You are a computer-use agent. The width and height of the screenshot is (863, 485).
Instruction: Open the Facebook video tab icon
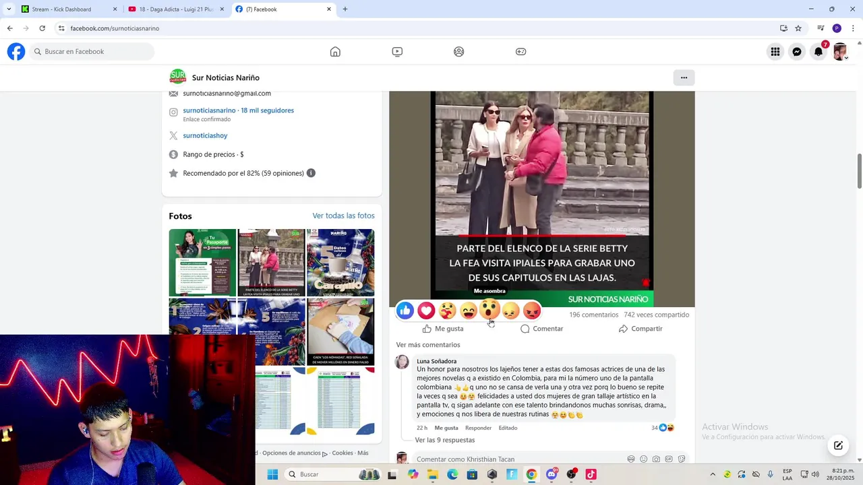(x=397, y=52)
